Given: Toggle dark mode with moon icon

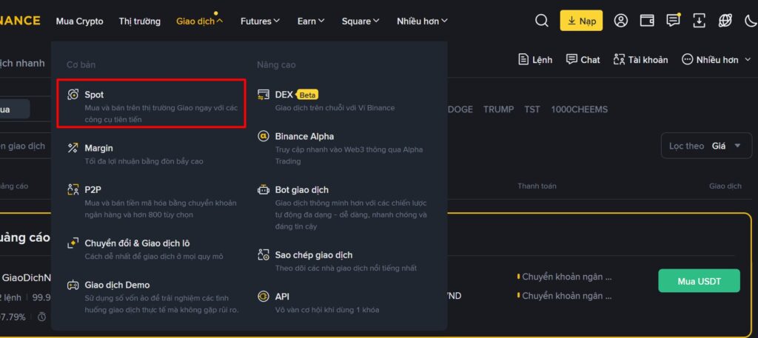Looking at the screenshot, I should 749,21.
